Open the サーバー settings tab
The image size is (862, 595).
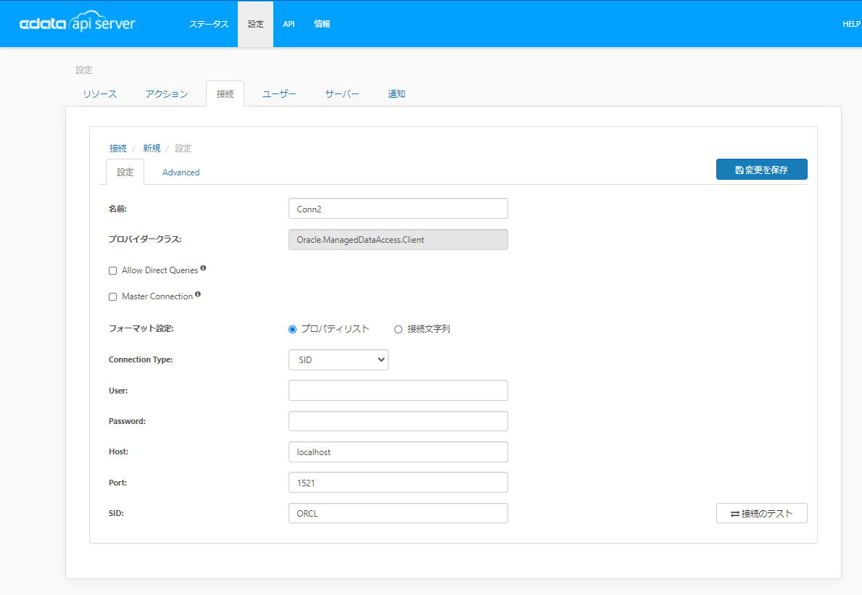[x=341, y=94]
